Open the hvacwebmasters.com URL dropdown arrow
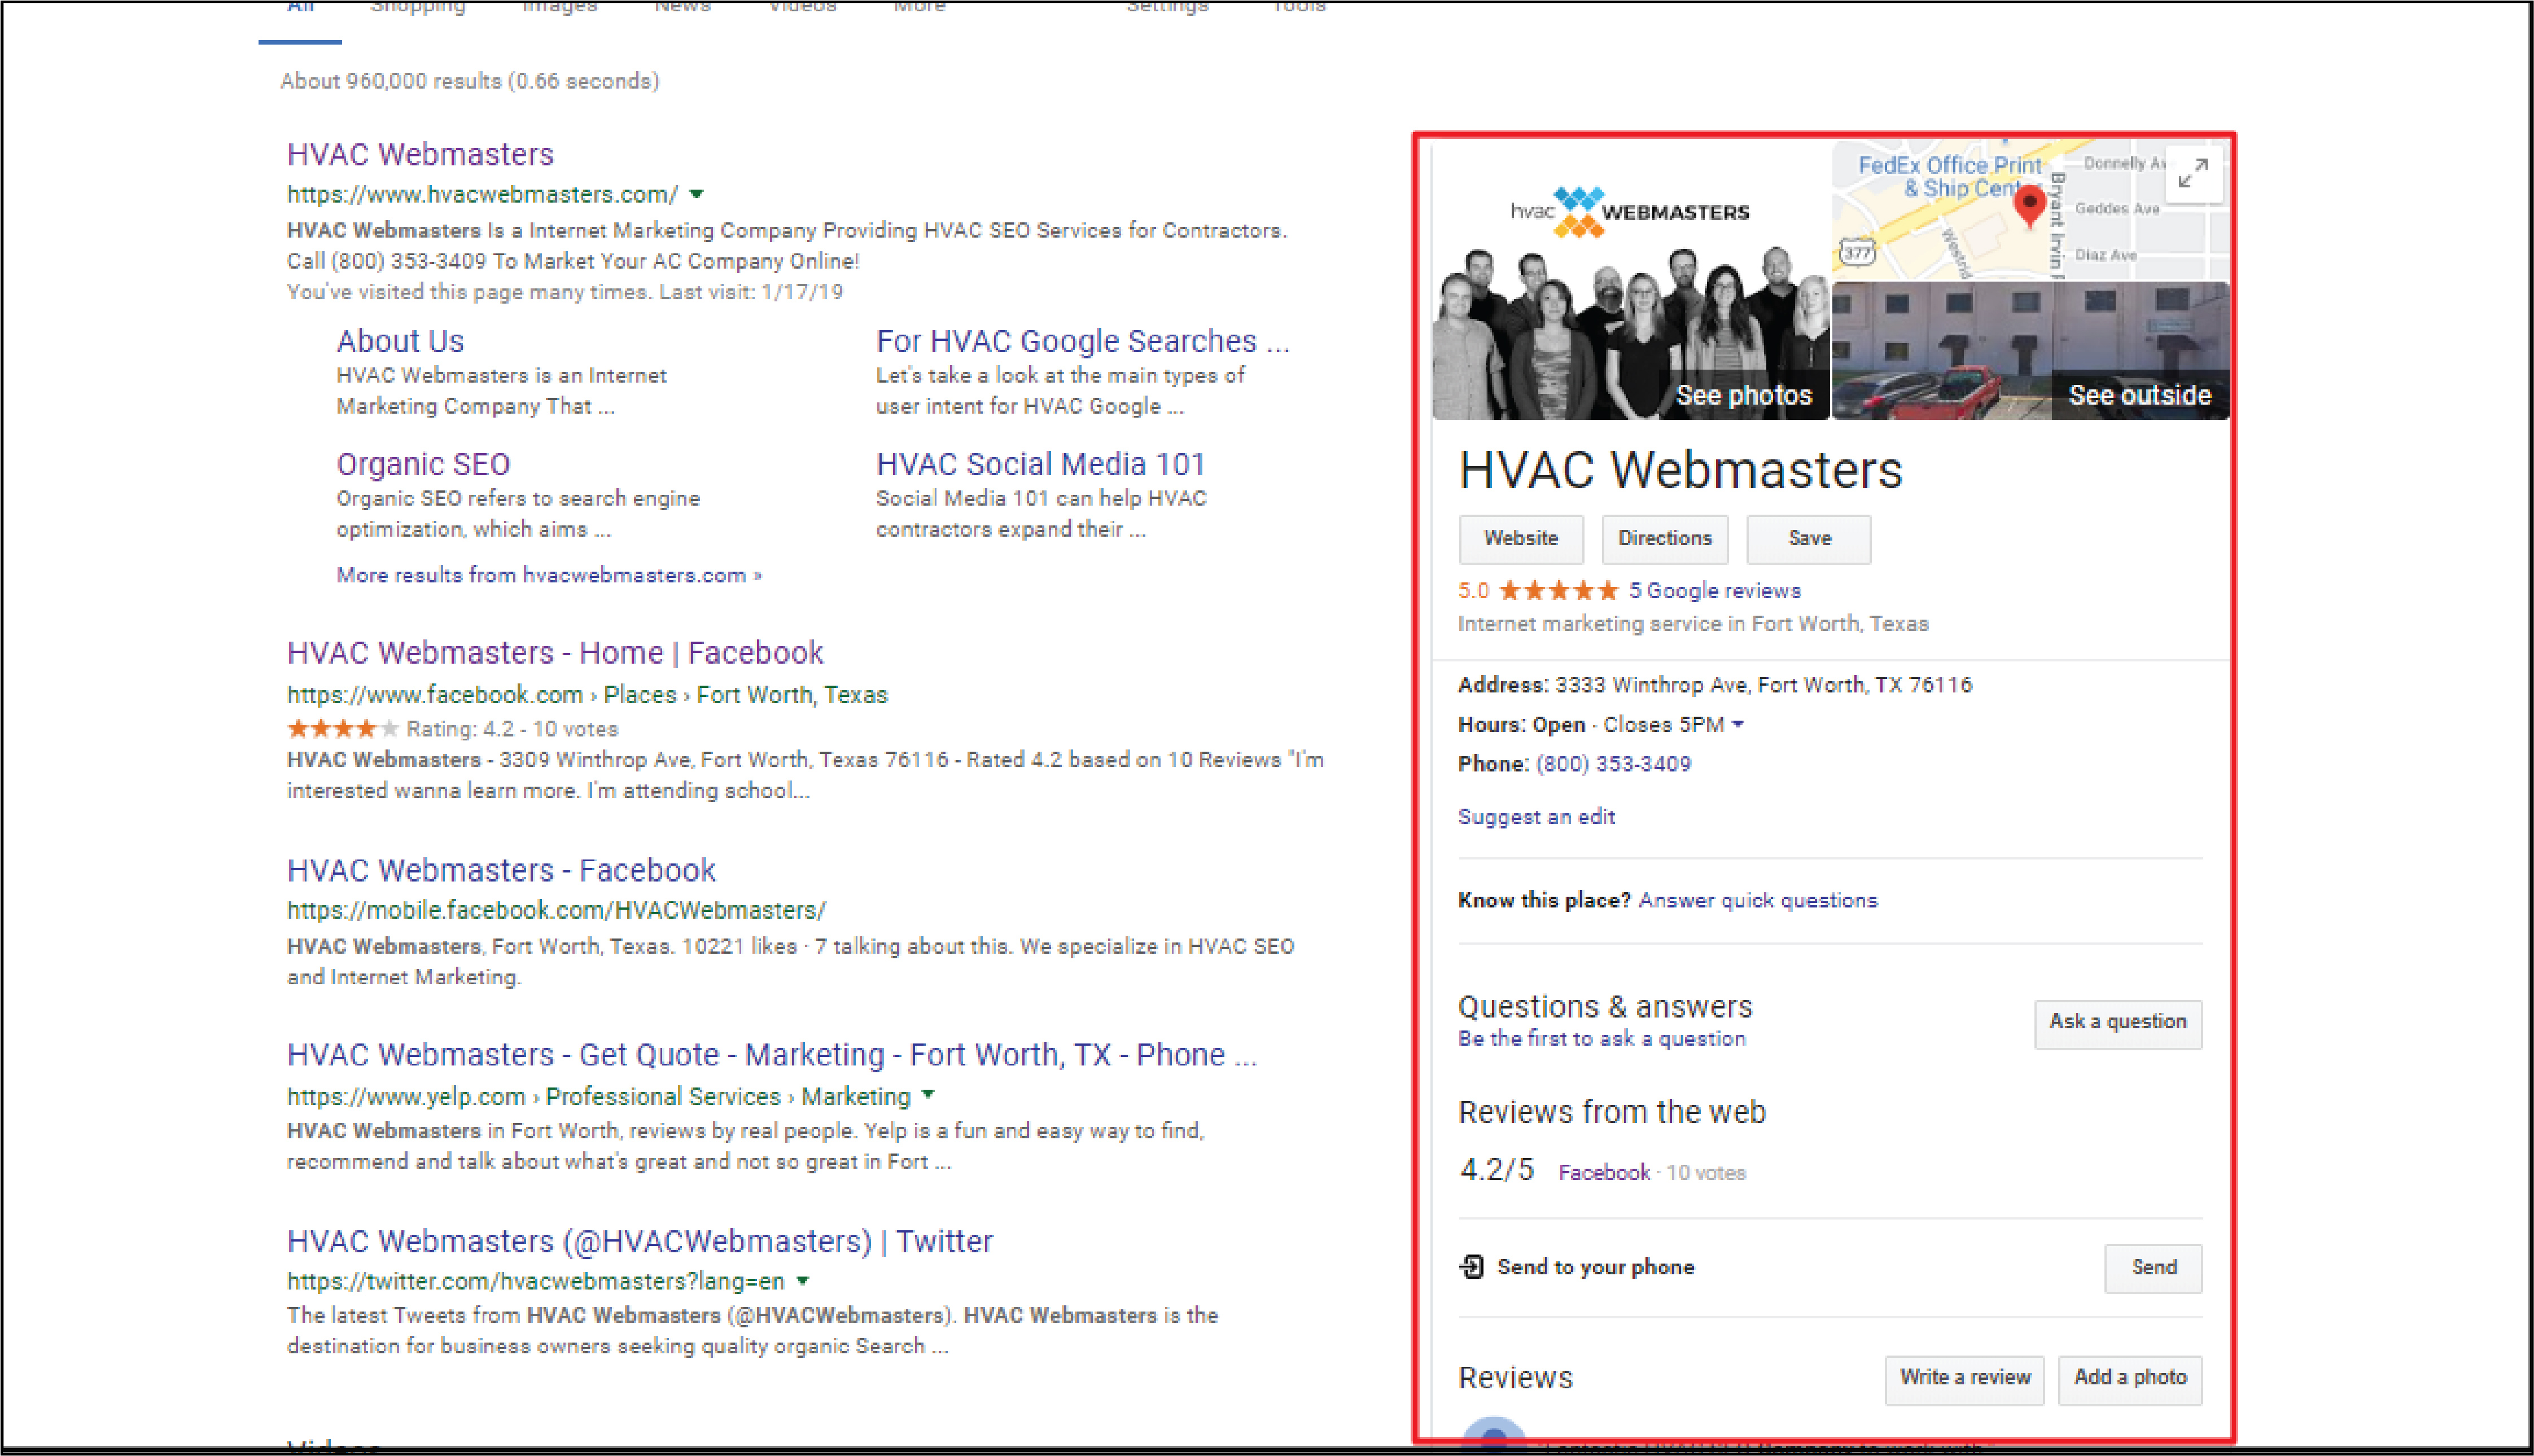Screen dimensions: 2534x1456 point(697,194)
